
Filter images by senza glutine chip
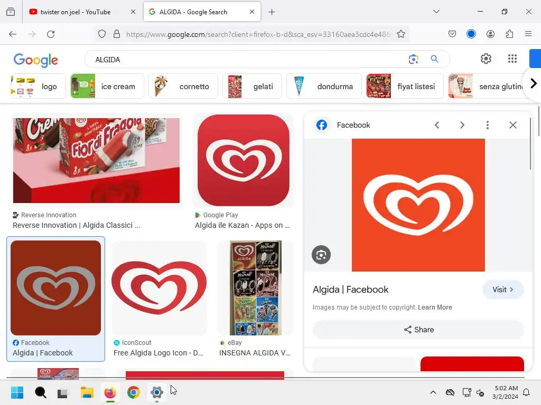coord(487,86)
